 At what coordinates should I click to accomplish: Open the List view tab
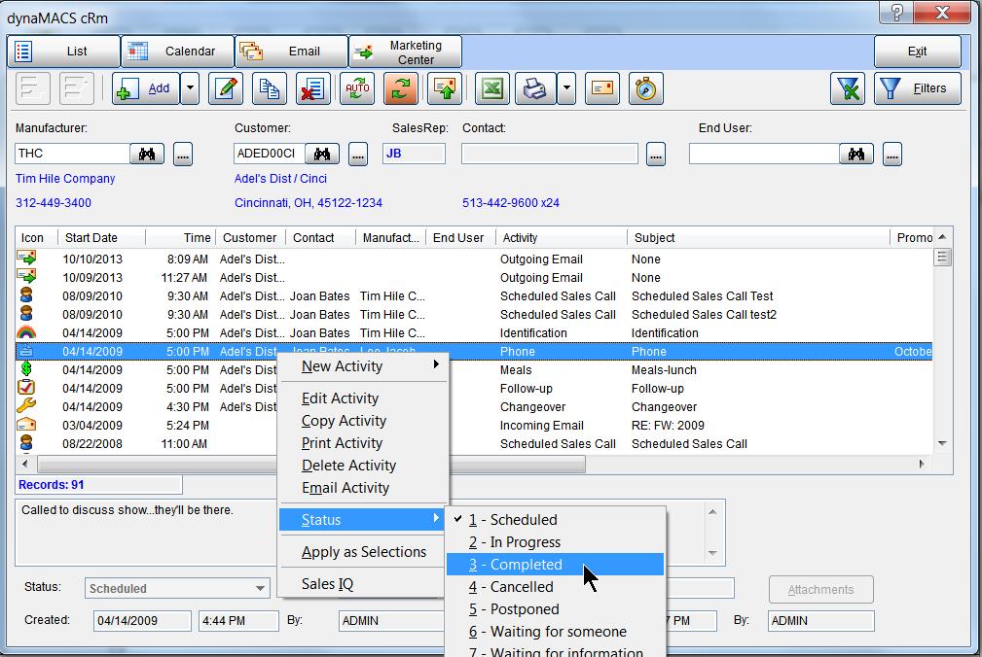point(63,52)
